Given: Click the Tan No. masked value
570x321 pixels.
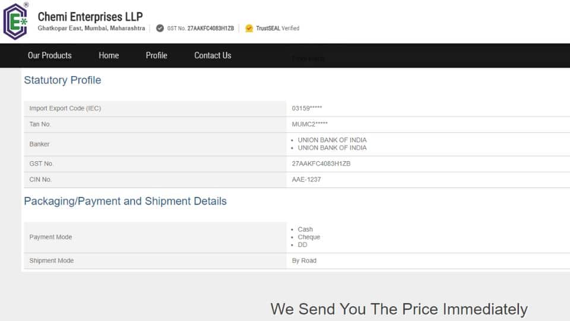Looking at the screenshot, I should click(x=309, y=124).
